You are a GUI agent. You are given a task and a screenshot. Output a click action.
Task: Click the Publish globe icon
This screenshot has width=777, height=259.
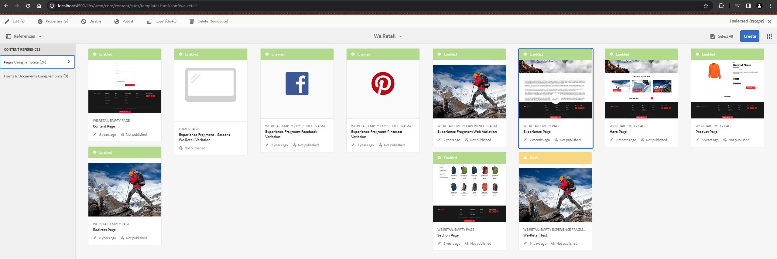117,22
